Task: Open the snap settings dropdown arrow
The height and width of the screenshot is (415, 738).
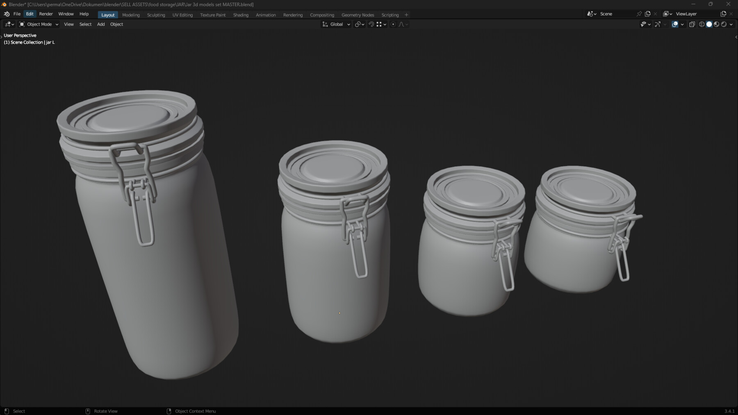Action: (x=385, y=24)
